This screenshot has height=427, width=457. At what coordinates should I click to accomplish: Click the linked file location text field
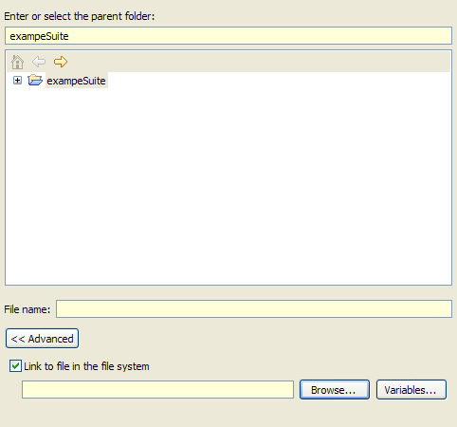click(157, 390)
